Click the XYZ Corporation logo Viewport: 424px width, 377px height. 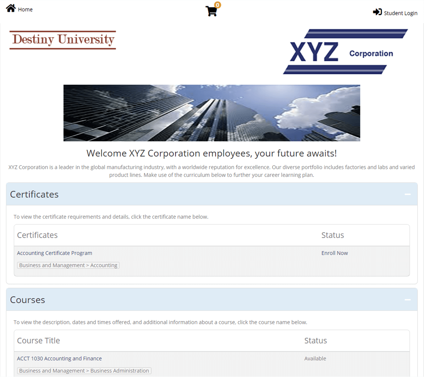[x=345, y=52]
